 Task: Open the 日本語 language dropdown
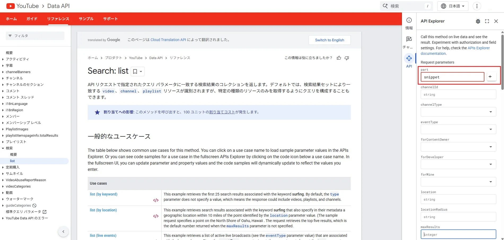tap(453, 6)
